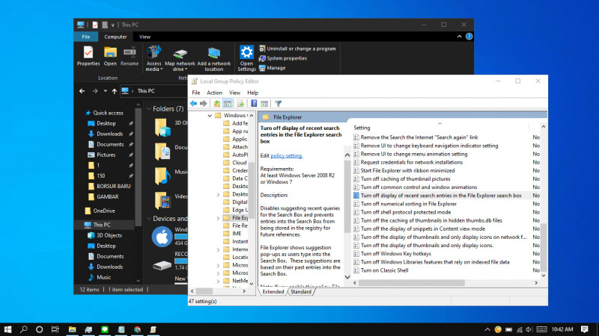Toggle Show/Hide Console Tree toolbar icon
This screenshot has width=599, height=336.
pos(228,104)
